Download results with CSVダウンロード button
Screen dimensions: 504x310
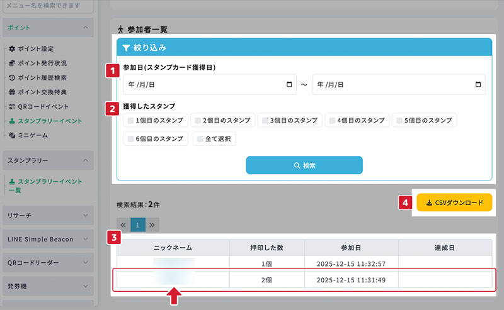[454, 203]
